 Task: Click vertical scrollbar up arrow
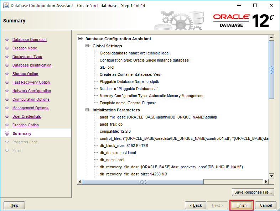pos(271,37)
